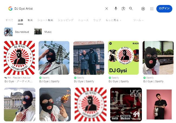Go to the ショッピング tab
Viewport: 176px width, 123px height.
coord(66,20)
